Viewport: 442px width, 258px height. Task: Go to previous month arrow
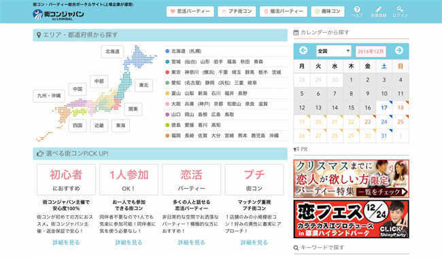coord(303,50)
